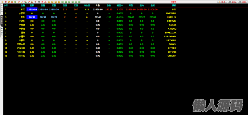Image resolution: width=248 pixels, height=115 pixels.
Task: Click the 幅度% column header
Action: [120, 5]
